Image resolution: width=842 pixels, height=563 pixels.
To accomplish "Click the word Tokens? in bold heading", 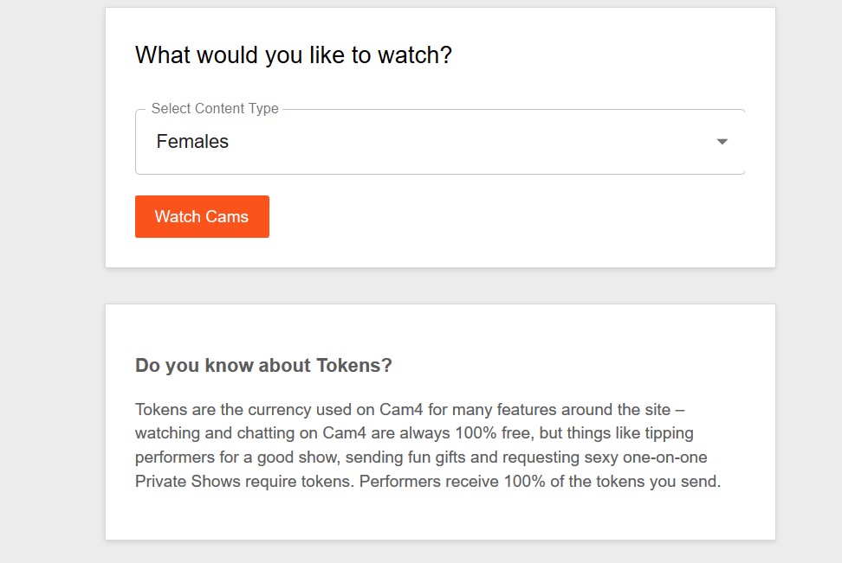I will click(354, 365).
